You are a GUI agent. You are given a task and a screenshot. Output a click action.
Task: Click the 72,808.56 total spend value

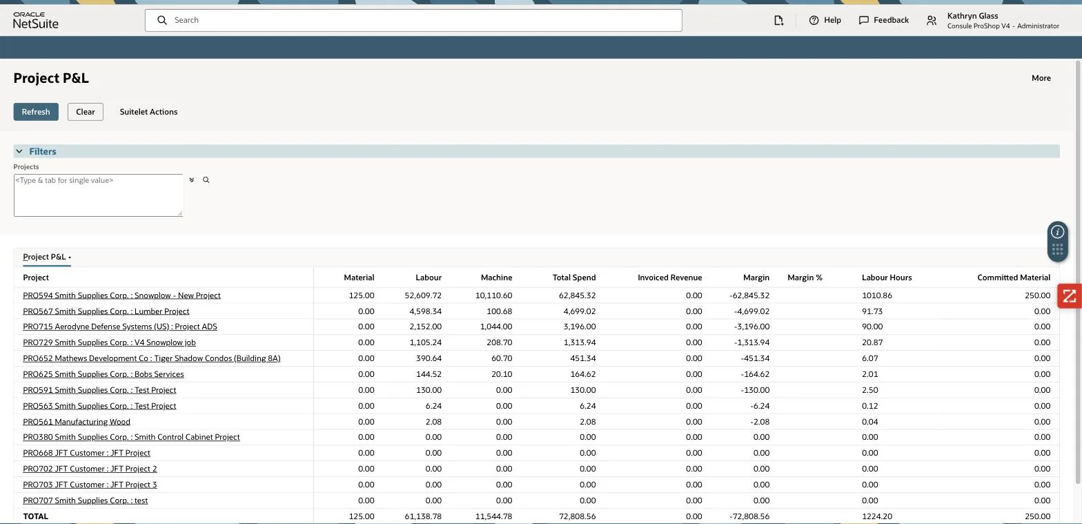(x=578, y=516)
